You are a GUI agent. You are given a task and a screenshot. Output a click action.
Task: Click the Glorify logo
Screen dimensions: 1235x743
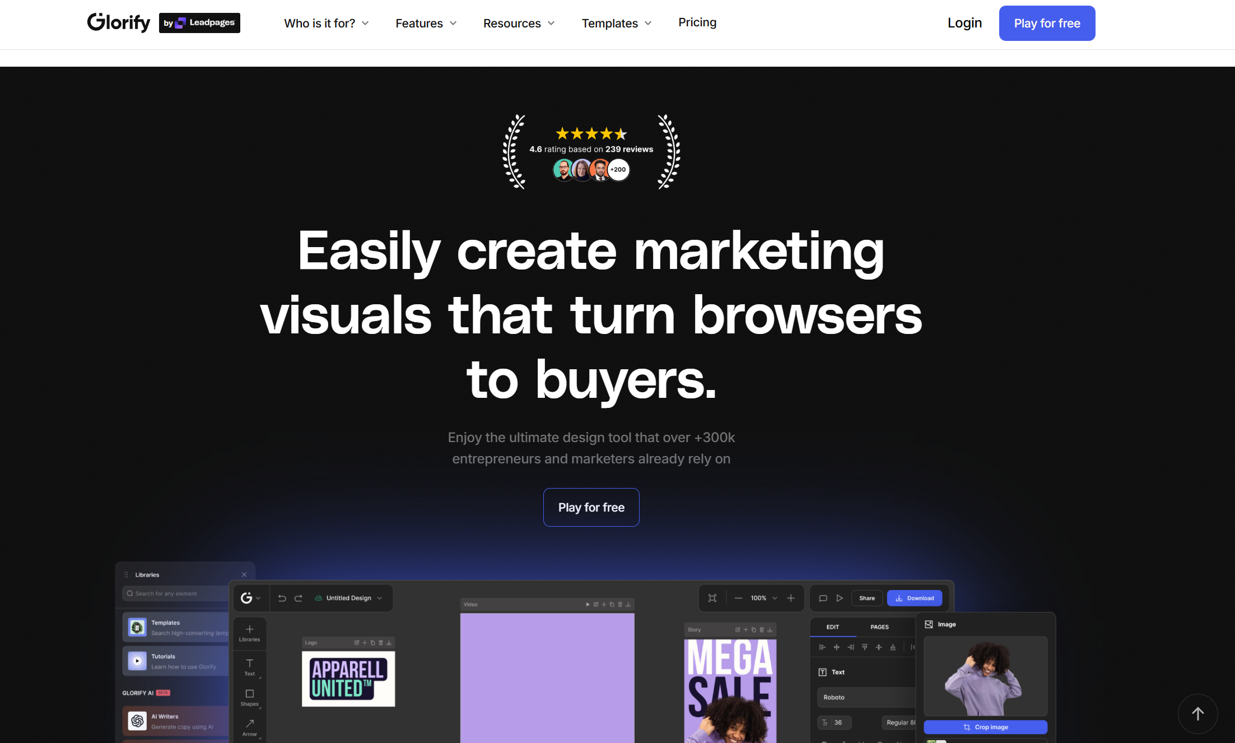point(119,22)
